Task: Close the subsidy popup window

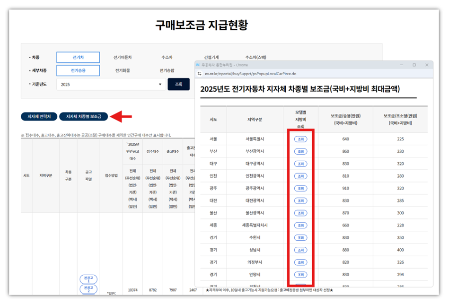Action: (x=427, y=65)
